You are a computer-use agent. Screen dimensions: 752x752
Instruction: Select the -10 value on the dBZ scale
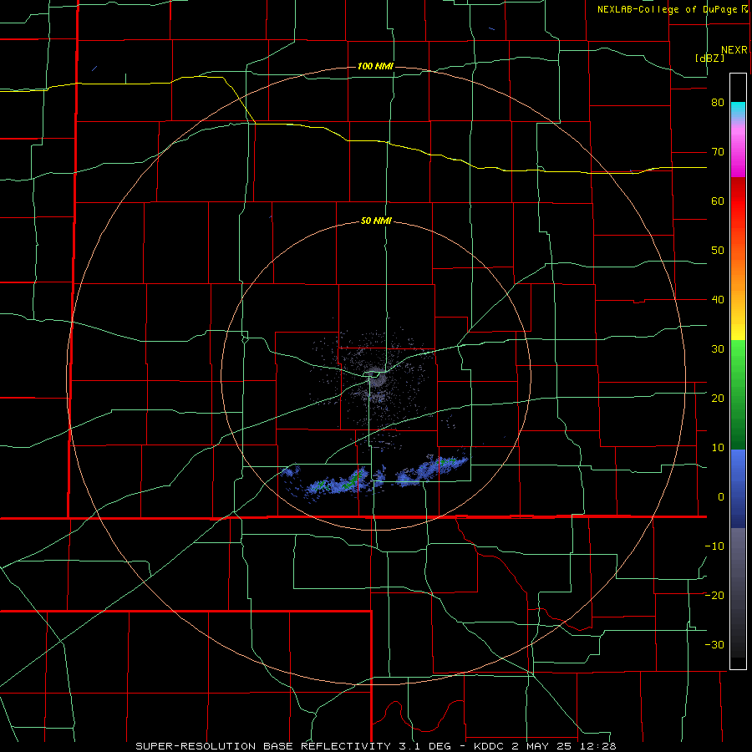(714, 546)
